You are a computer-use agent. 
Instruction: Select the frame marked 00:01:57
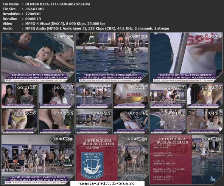(93, 96)
